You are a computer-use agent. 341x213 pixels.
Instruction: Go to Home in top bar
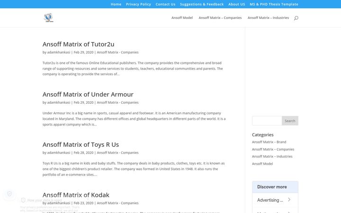point(116,4)
